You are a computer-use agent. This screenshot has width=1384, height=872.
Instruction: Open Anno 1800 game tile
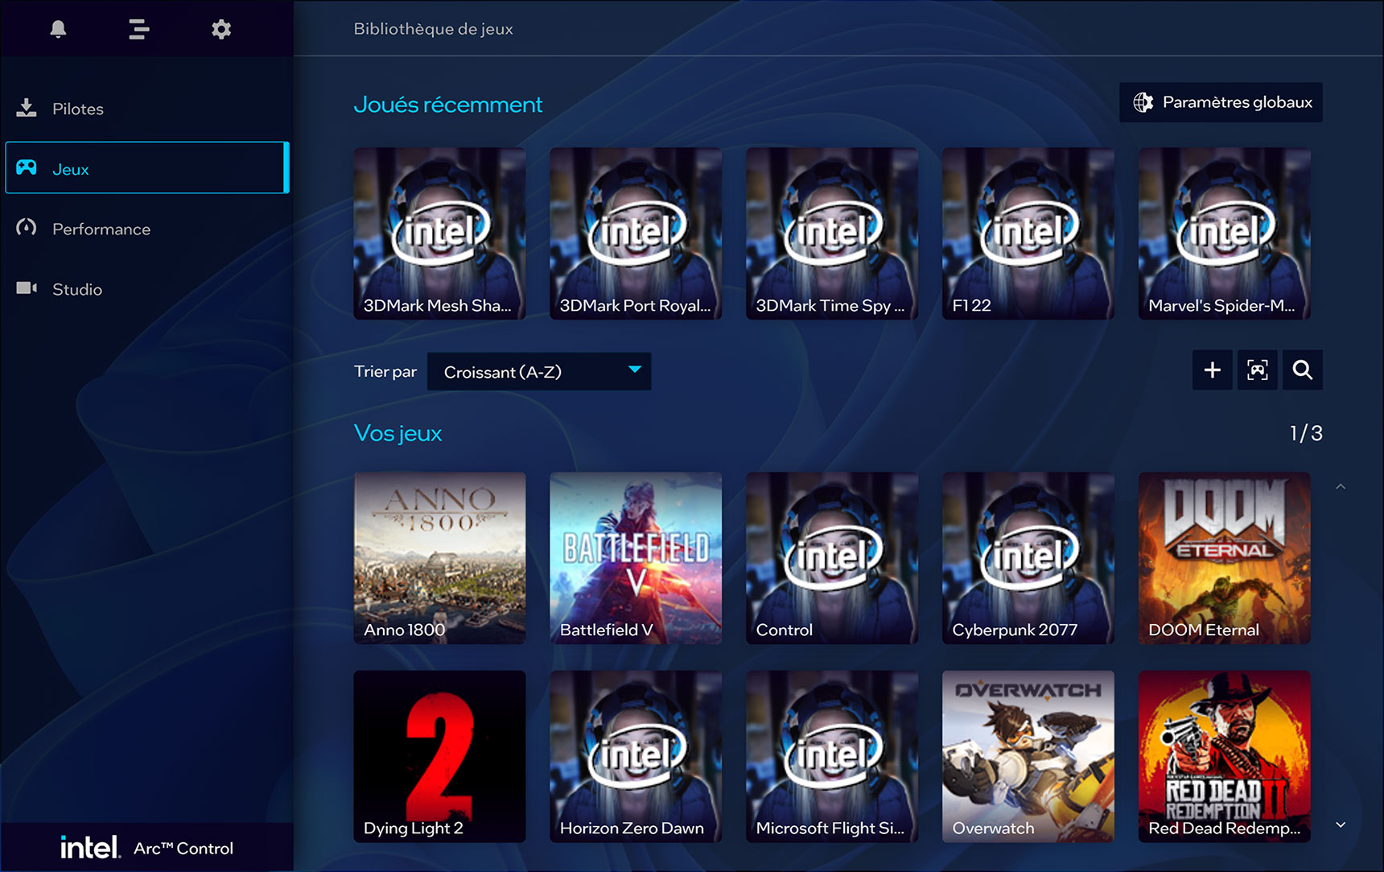pyautogui.click(x=439, y=557)
